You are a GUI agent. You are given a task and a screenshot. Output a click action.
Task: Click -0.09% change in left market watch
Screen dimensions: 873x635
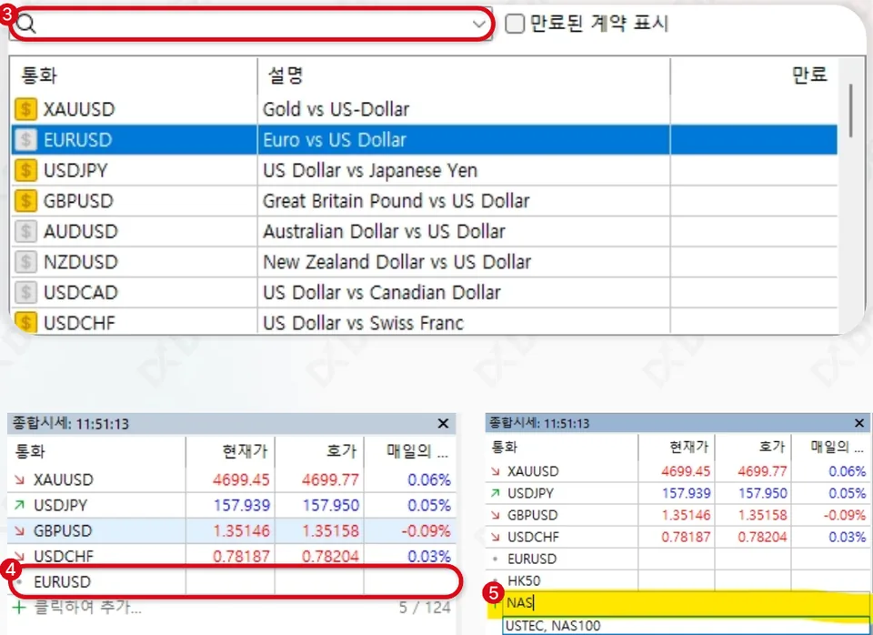[x=426, y=531]
